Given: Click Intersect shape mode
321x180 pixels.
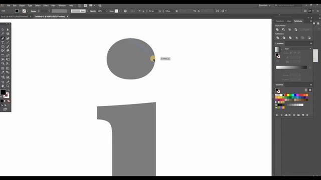Looking at the screenshot, I should point(290,29).
